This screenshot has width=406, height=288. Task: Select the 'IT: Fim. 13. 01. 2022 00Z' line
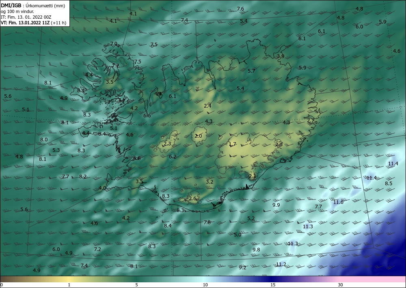26,17
